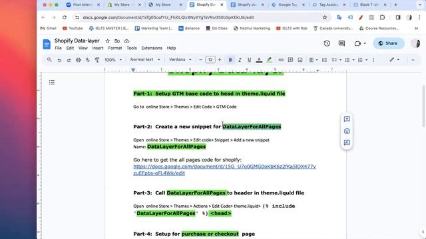Screen dimensions: 426x239
Task: Click the search menus magnifier icon
Action: click(x=49, y=60)
